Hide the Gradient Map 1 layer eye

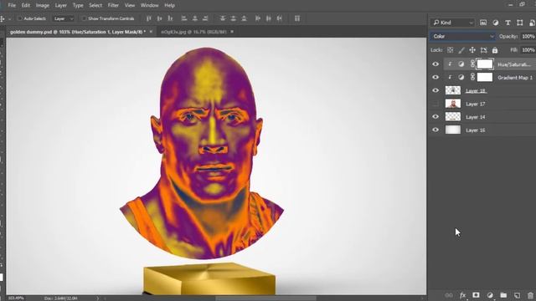coord(435,77)
